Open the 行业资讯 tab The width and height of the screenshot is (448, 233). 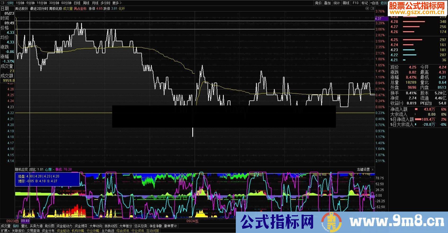coord(138,231)
